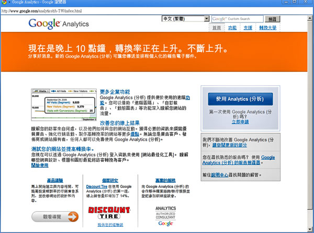
Task: Follow the Discount Tire text link
Action: click(x=97, y=186)
